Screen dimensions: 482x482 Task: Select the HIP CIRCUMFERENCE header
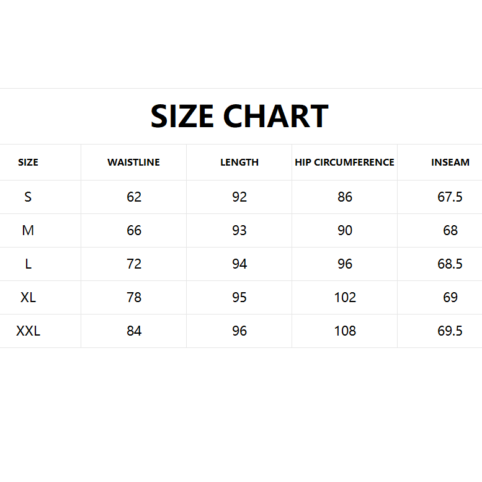click(x=344, y=163)
